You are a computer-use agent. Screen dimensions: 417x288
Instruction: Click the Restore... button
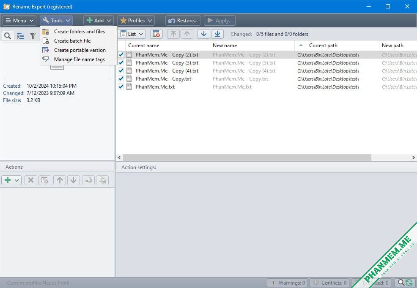click(x=183, y=20)
